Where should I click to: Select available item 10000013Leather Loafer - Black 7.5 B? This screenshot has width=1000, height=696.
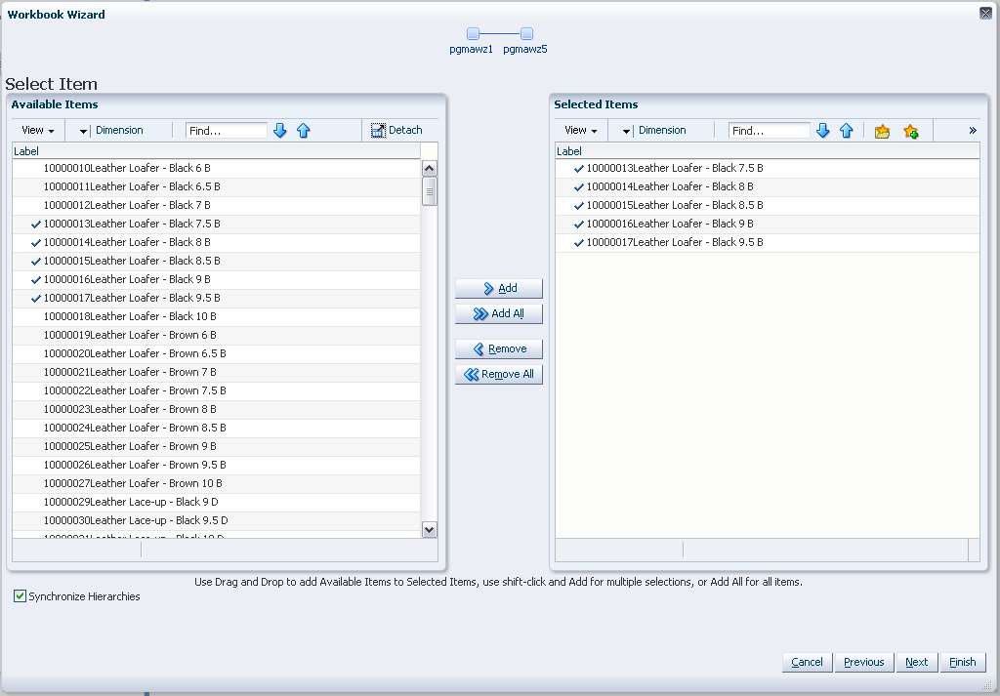pyautogui.click(x=216, y=224)
